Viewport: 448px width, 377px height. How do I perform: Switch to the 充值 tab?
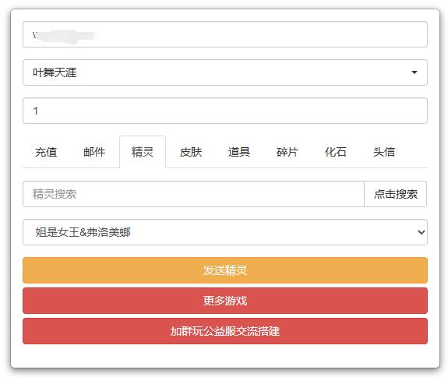point(46,152)
